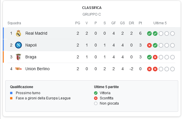The image size is (182, 119).
Task: Select the Braga team name
Action: tap(31, 57)
